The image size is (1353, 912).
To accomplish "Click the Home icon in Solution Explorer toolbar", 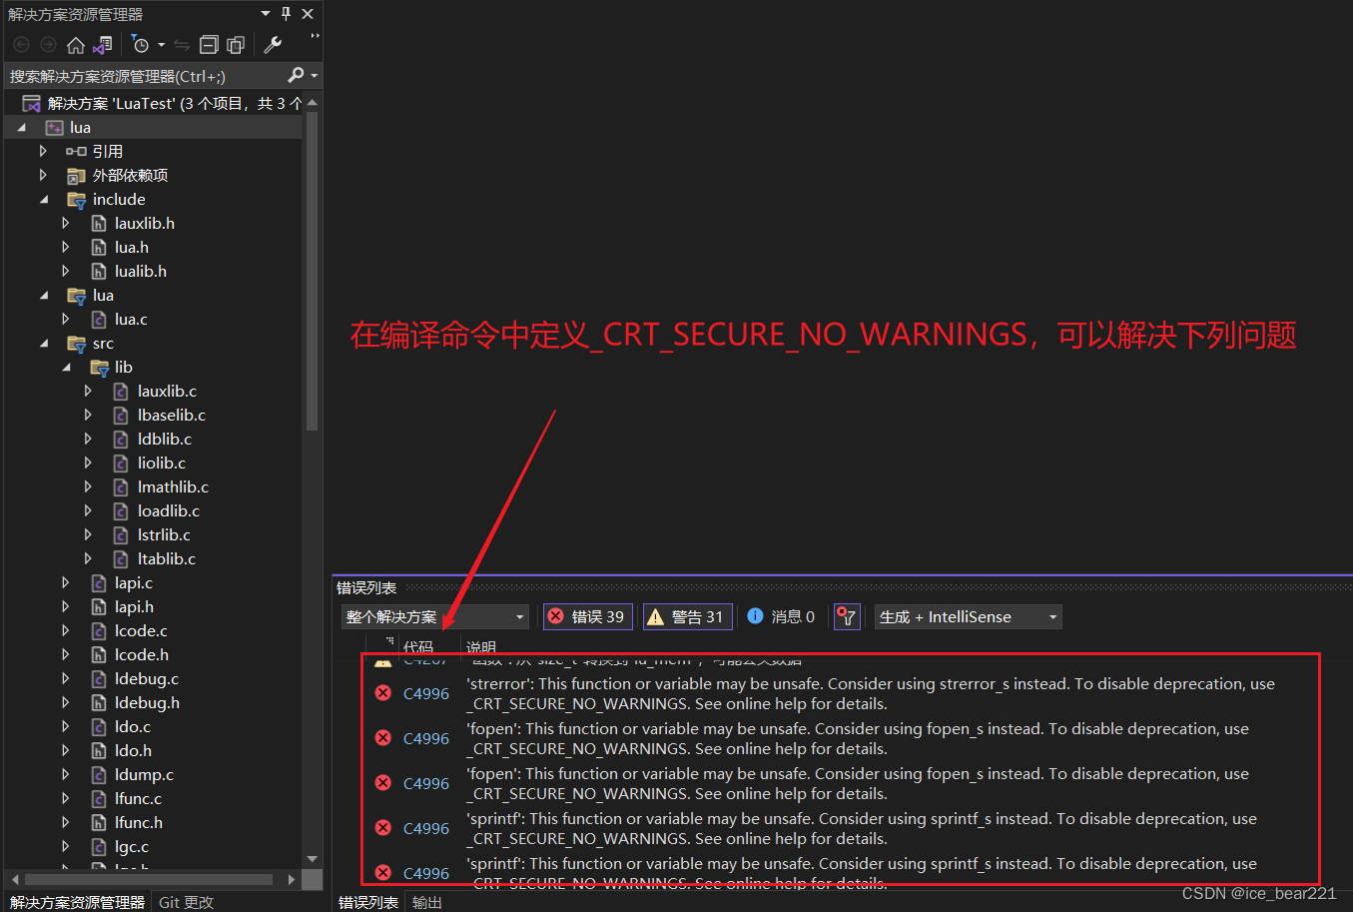I will pos(76,44).
